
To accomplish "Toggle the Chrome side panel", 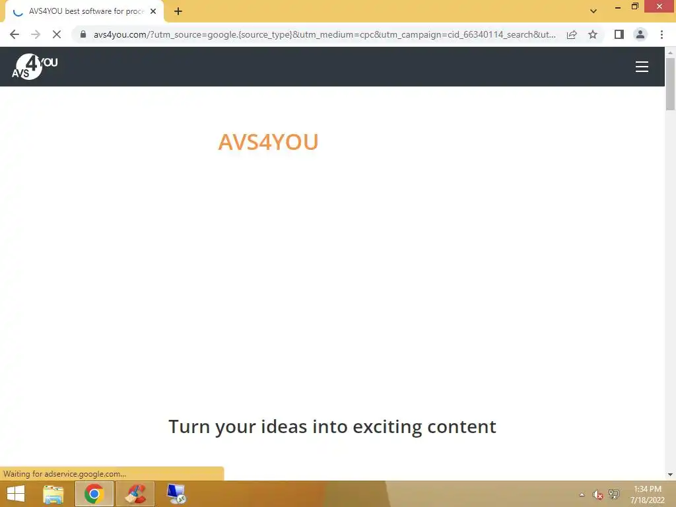I will pos(619,34).
